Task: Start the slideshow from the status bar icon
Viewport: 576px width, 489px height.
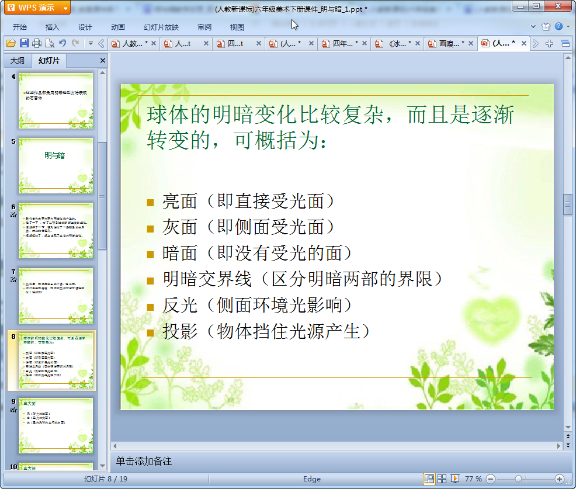Action: click(454, 478)
